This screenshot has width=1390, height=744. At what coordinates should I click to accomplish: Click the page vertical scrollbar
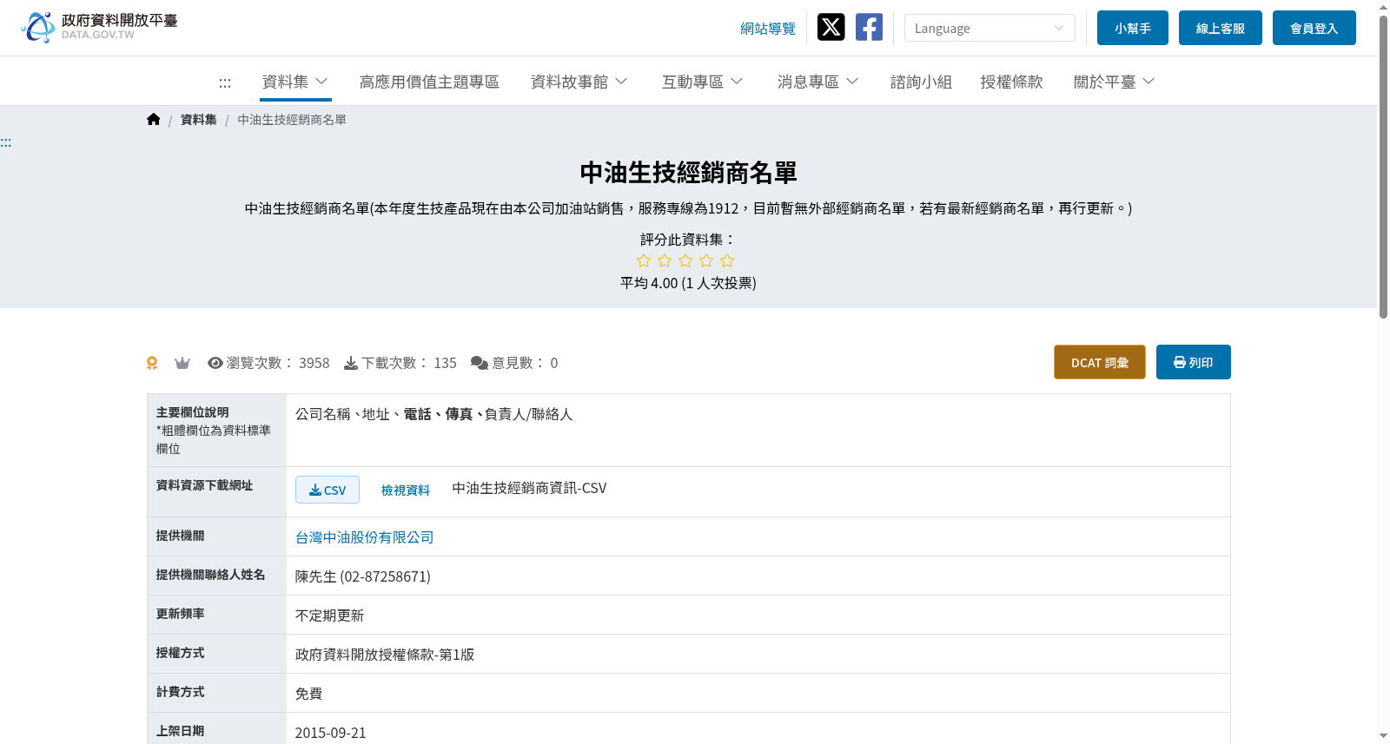(x=1383, y=165)
